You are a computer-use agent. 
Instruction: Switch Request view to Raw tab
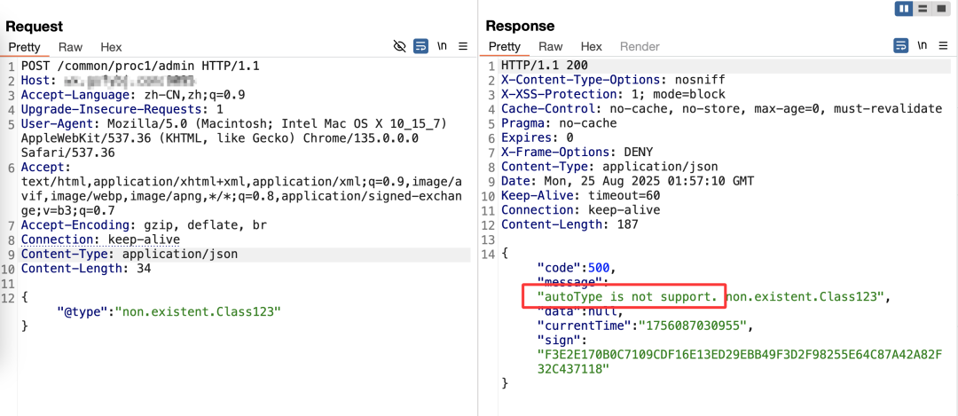[x=70, y=47]
